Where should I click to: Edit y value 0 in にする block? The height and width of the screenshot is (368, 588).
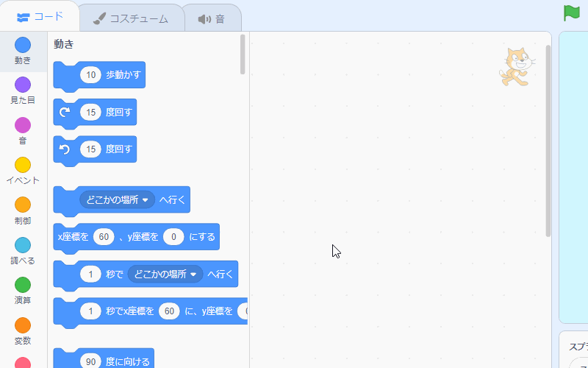[173, 237]
